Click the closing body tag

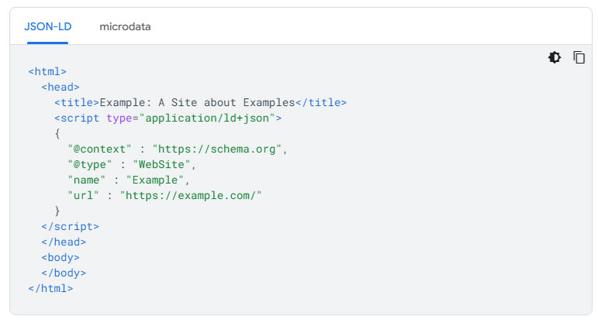[64, 273]
